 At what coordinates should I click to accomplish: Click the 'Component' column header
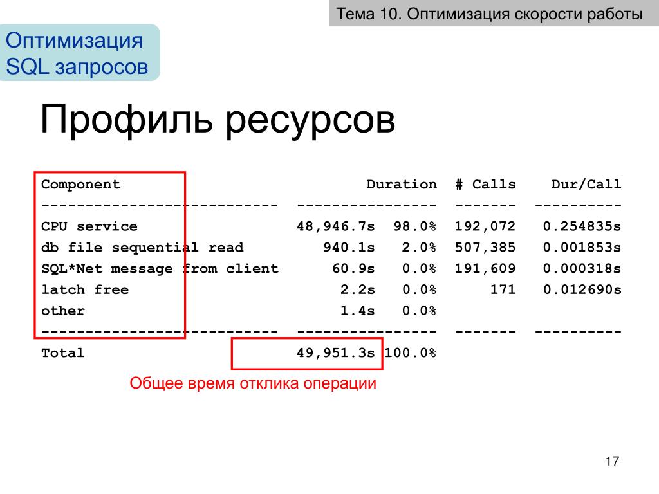tap(80, 185)
